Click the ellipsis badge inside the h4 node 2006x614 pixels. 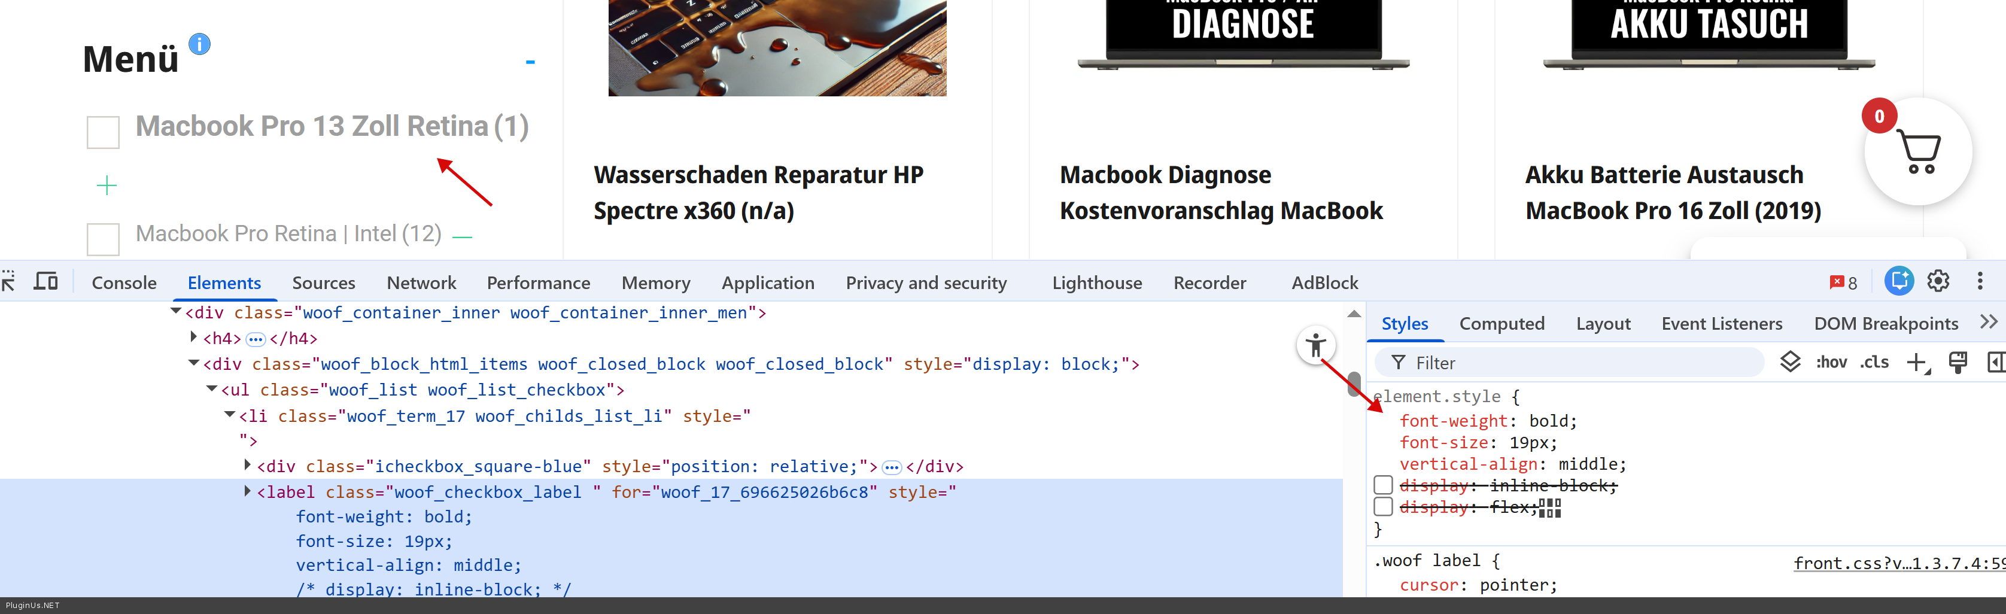(x=256, y=339)
